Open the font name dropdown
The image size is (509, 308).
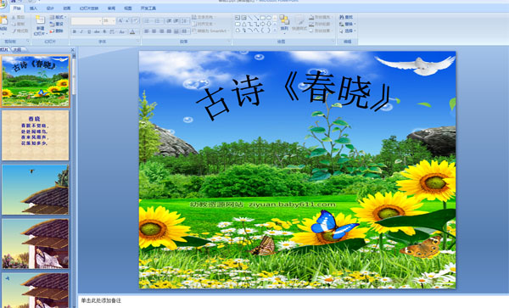point(87,21)
